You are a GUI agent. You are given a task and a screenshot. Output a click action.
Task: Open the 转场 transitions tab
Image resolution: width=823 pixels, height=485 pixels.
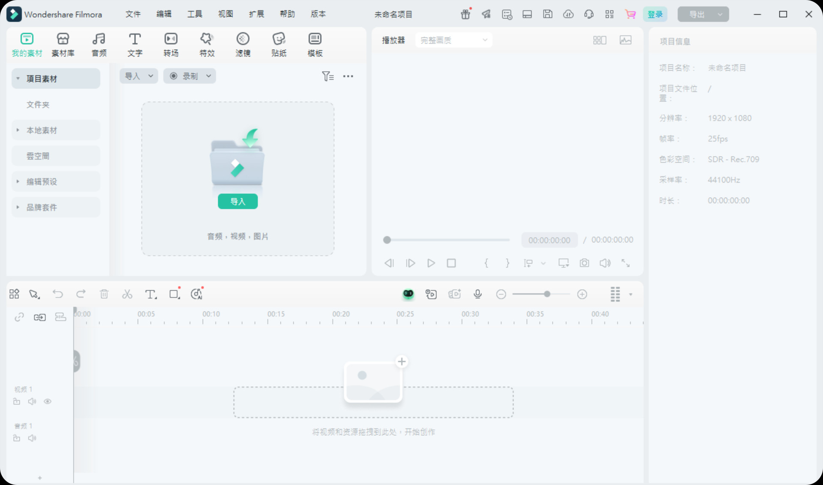pos(171,45)
